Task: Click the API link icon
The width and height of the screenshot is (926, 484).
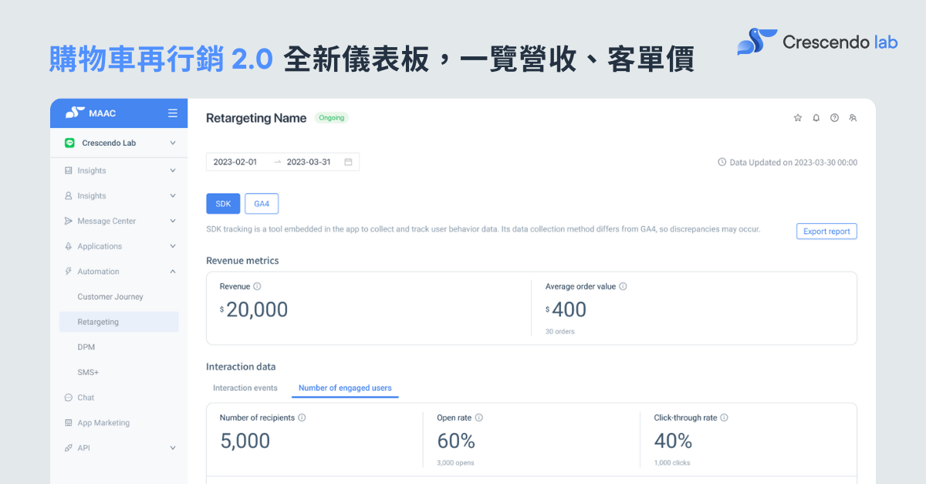Action: click(x=69, y=448)
